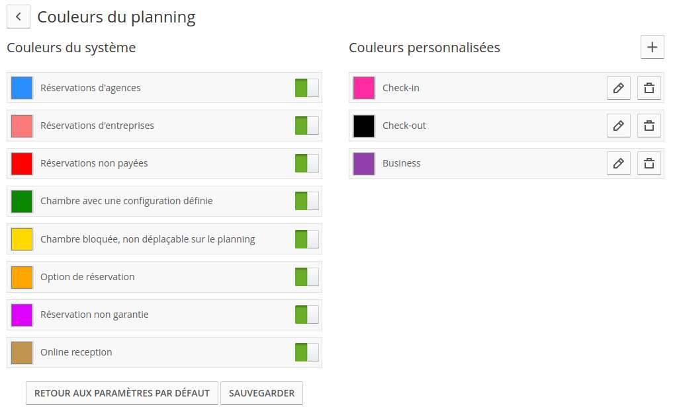Delete the Check-in custom color
Screen dimensions: 673x413
coord(649,88)
